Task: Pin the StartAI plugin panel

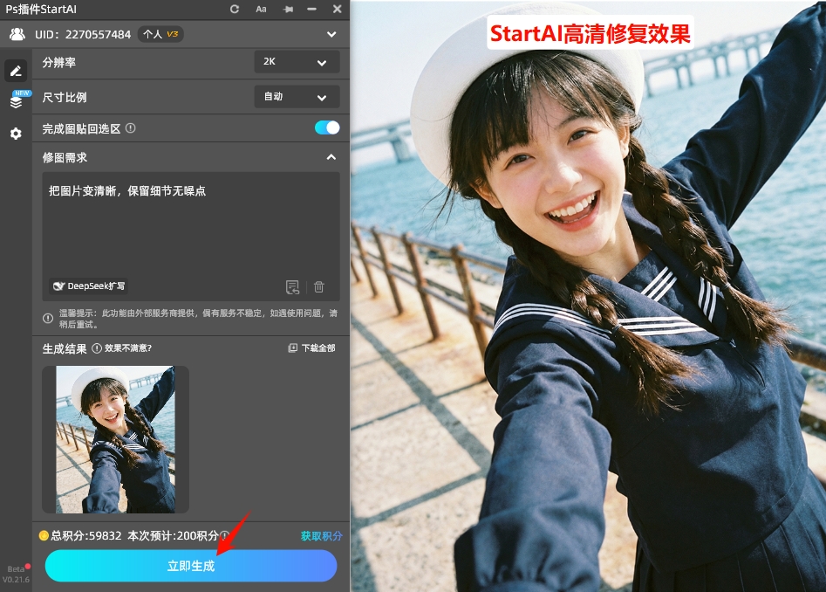Action: pos(287,9)
